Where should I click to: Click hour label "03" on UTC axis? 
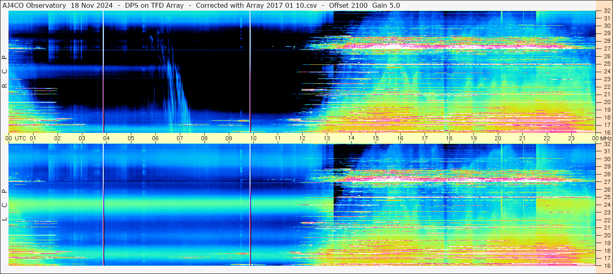(x=82, y=139)
